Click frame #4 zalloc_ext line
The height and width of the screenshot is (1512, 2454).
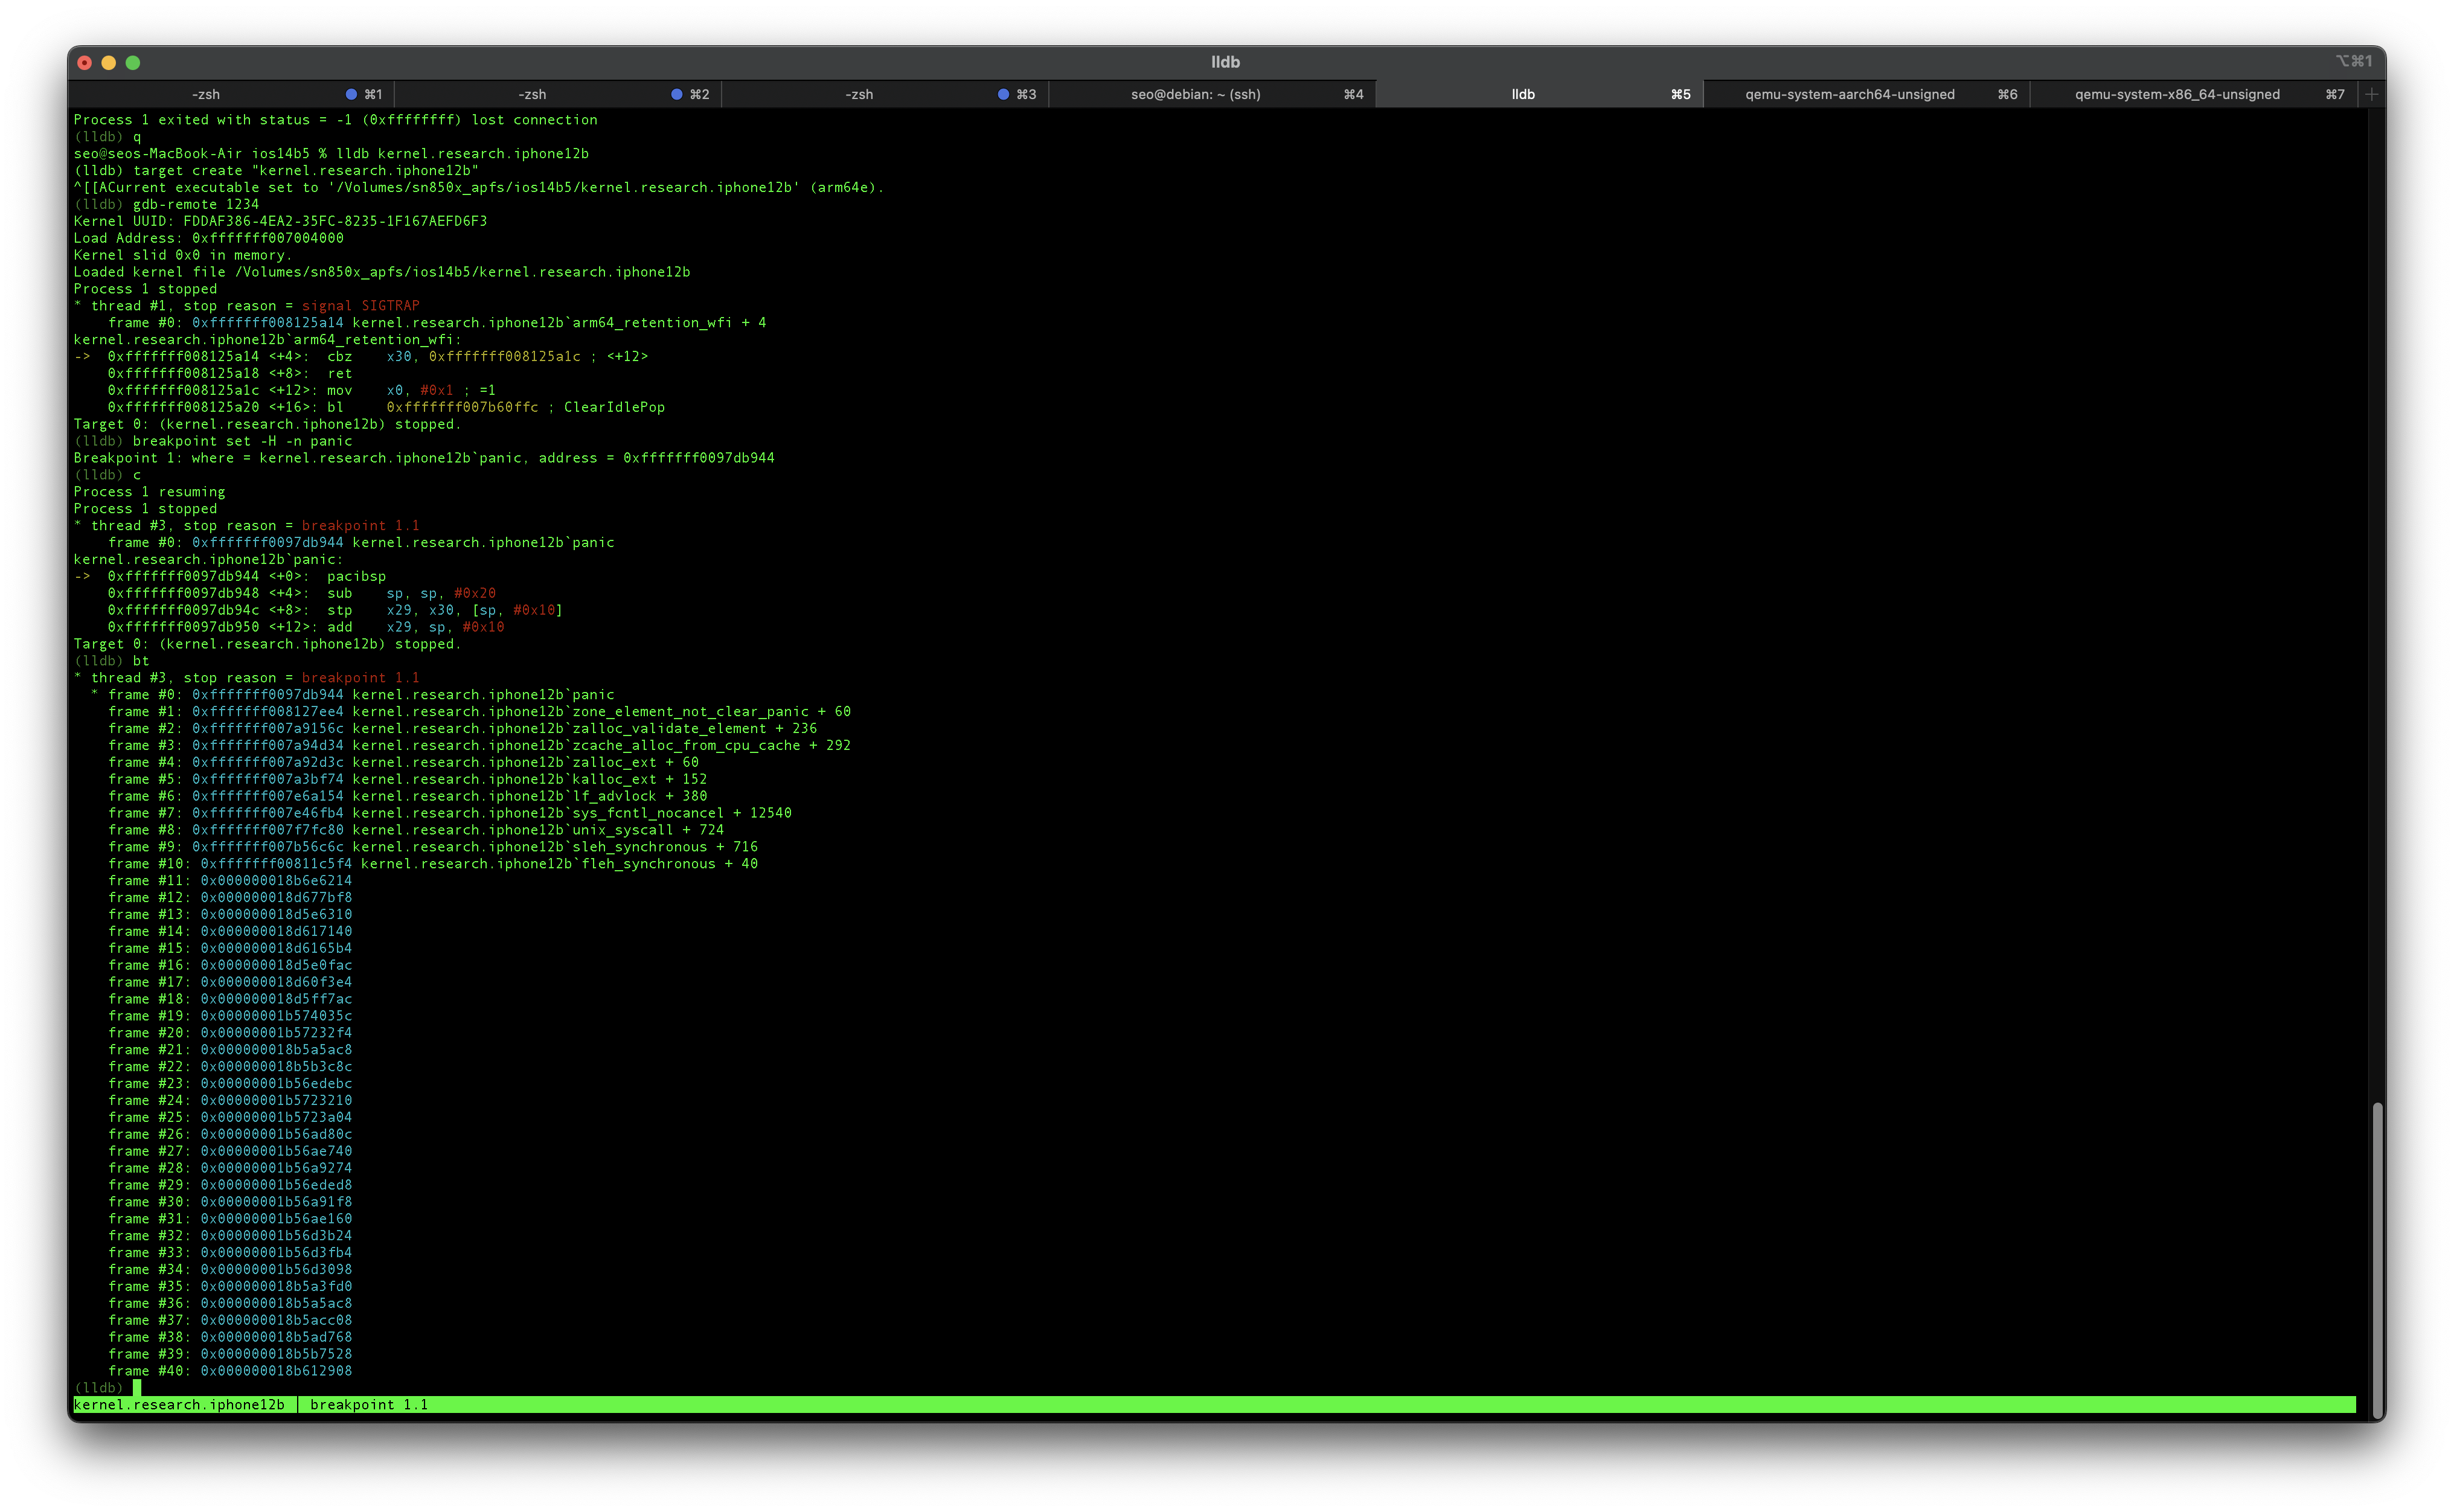(x=403, y=763)
